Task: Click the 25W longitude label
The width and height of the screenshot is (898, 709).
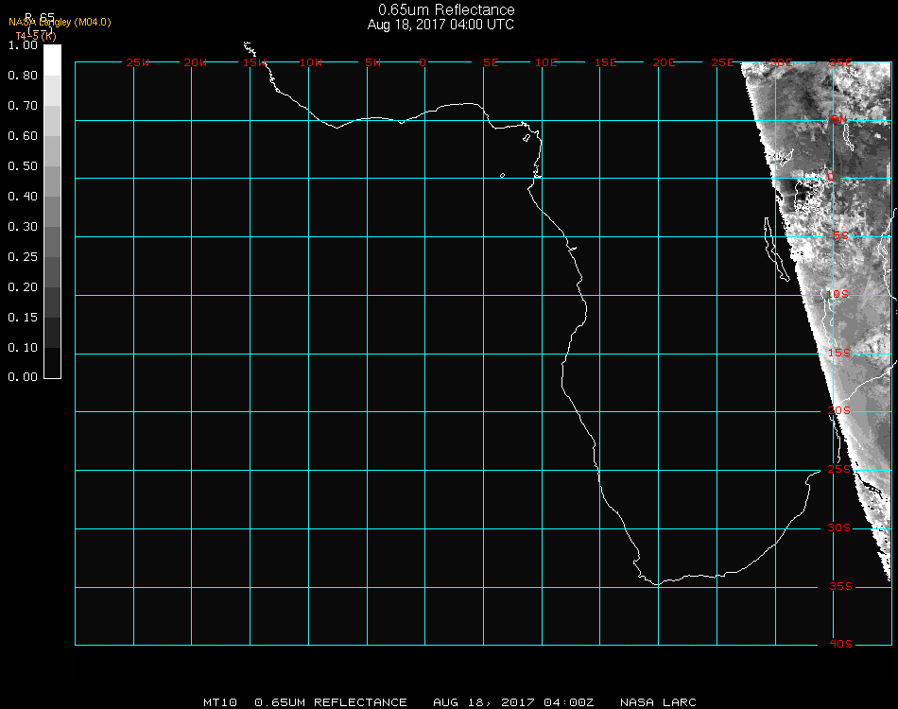Action: 138,62
